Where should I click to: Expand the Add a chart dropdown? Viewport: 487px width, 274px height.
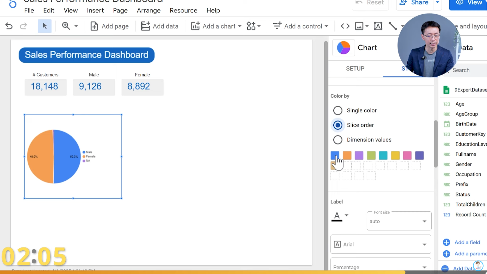(216, 26)
